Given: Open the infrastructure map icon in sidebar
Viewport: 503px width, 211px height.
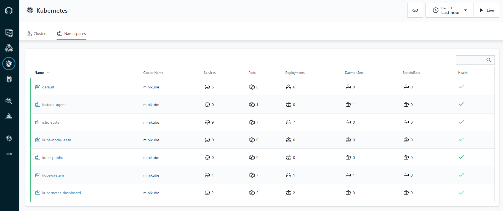Looking at the screenshot, I should click(x=9, y=48).
